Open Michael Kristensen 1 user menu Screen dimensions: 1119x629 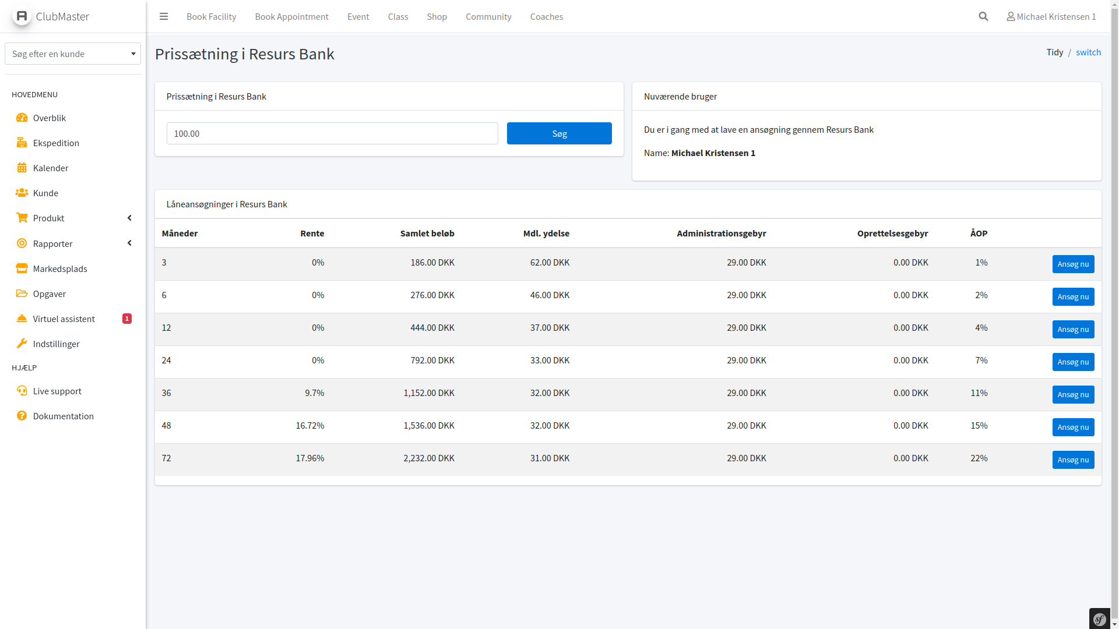tap(1051, 16)
